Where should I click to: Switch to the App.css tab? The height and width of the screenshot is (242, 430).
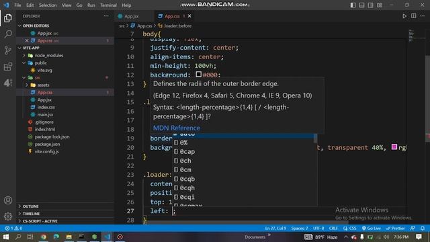click(x=172, y=16)
